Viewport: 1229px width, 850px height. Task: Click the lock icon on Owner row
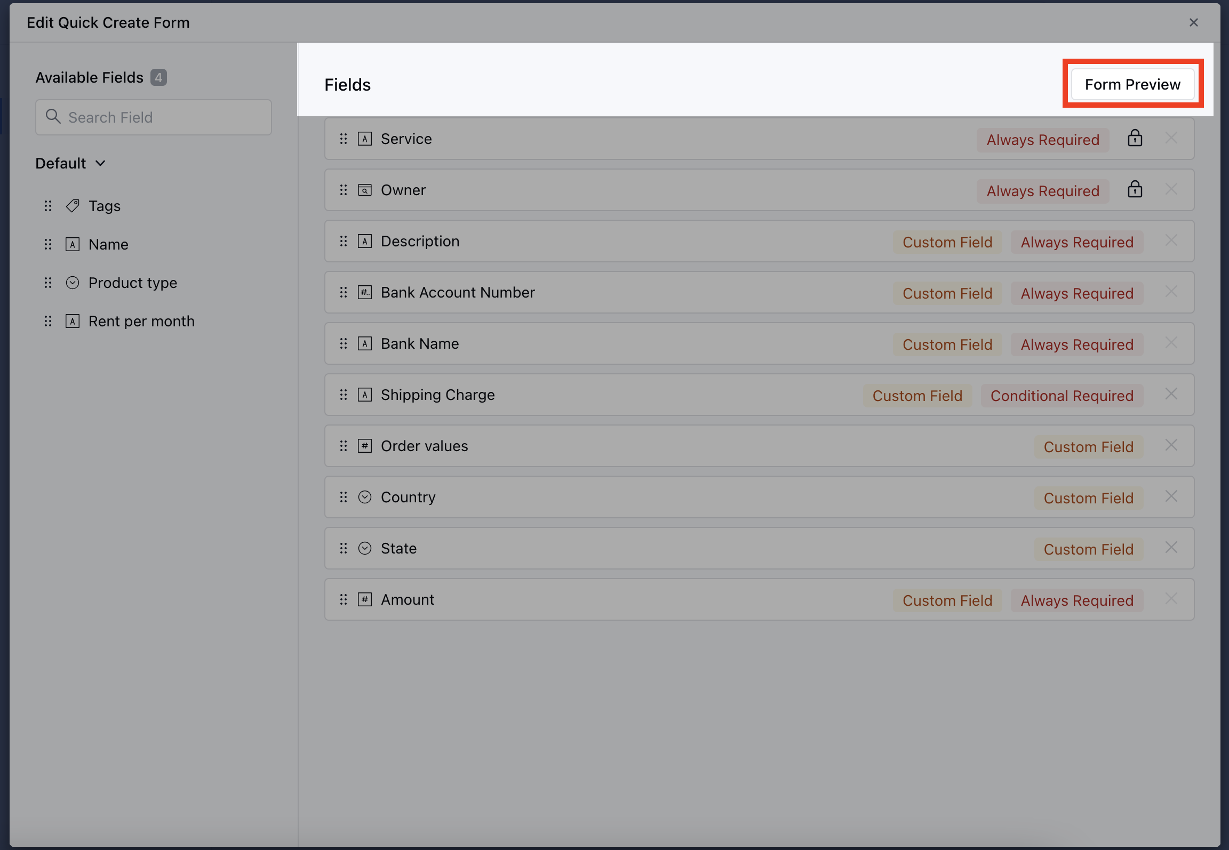pyautogui.click(x=1135, y=189)
